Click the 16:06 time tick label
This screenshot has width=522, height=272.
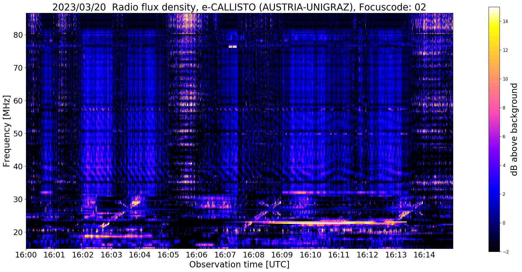click(197, 255)
